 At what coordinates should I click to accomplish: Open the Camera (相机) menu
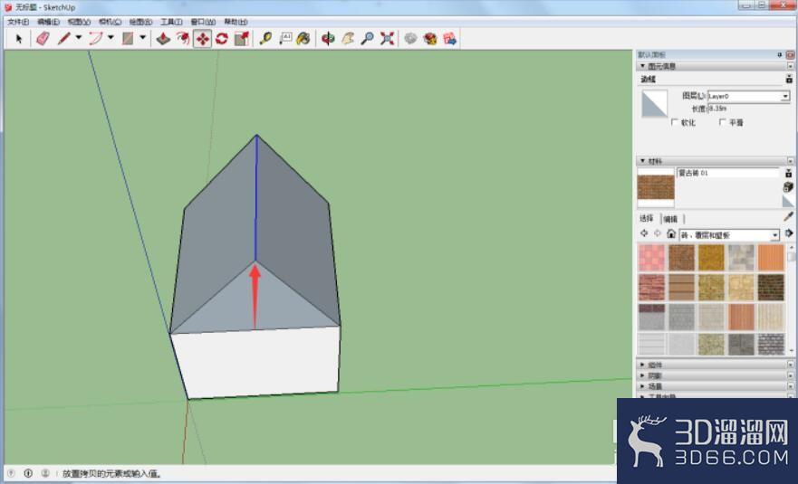click(x=110, y=22)
